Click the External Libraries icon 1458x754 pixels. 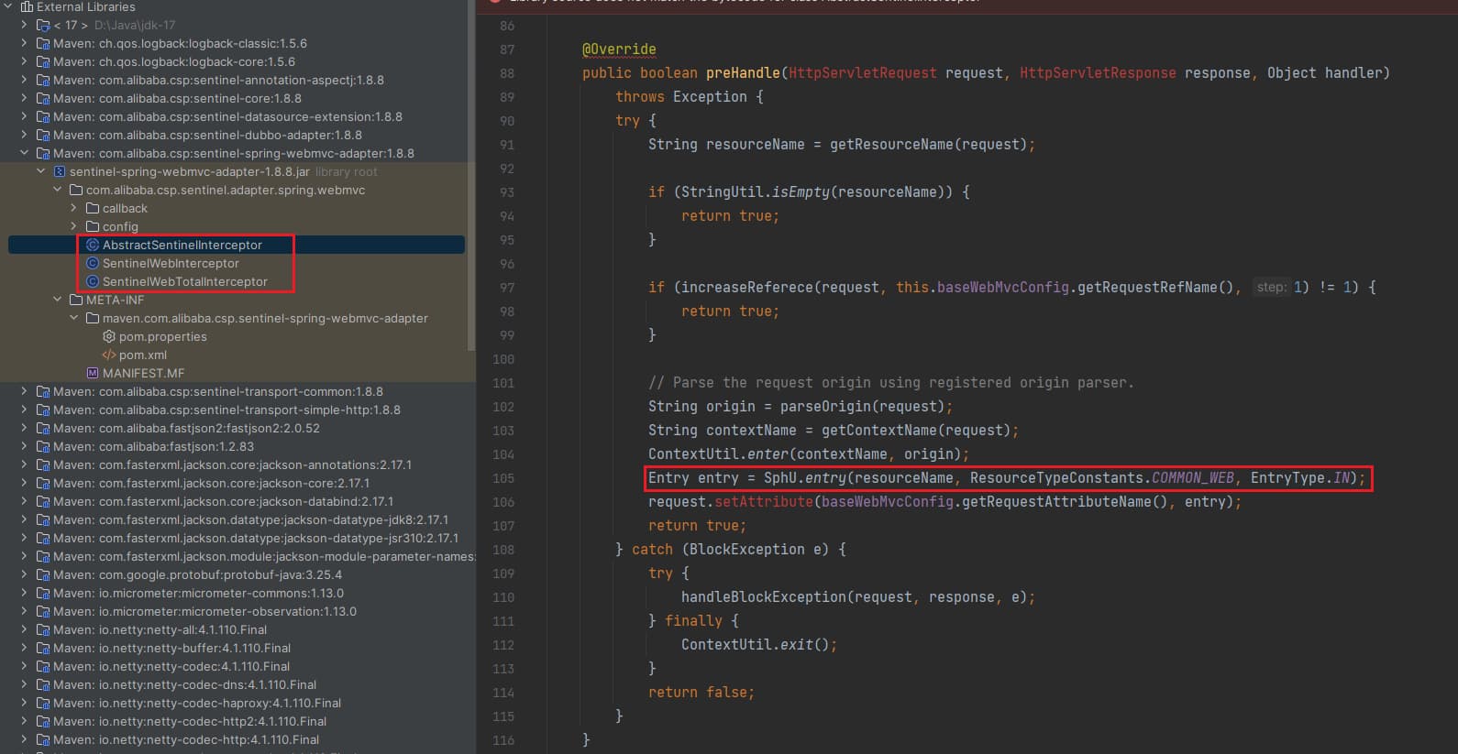[27, 6]
